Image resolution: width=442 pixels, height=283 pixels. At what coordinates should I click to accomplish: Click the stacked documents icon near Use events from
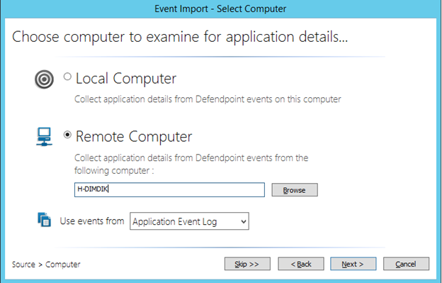coord(44,220)
